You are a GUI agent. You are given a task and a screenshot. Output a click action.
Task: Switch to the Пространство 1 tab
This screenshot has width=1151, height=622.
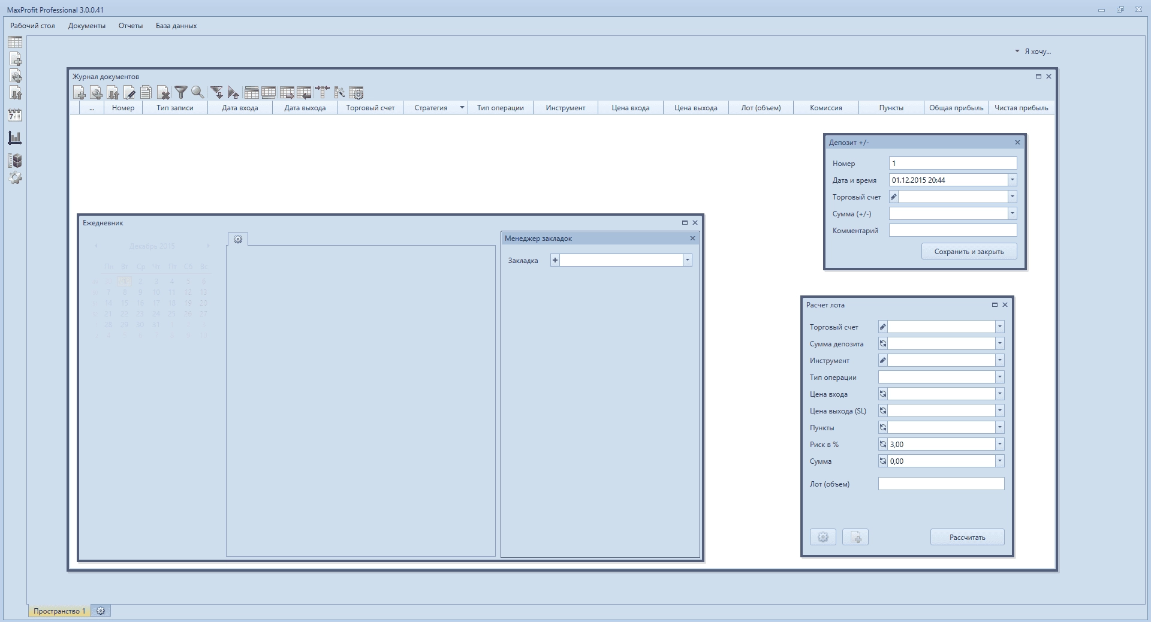[x=59, y=611]
